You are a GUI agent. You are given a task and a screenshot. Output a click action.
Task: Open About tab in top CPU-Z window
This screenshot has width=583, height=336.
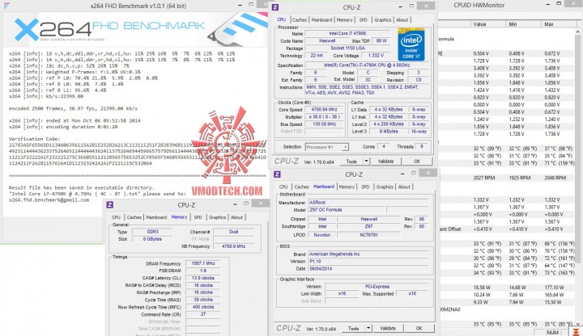(x=402, y=20)
